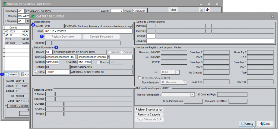Click the ID Contrato/Pryto field
The image size is (278, 129).
(232, 95)
